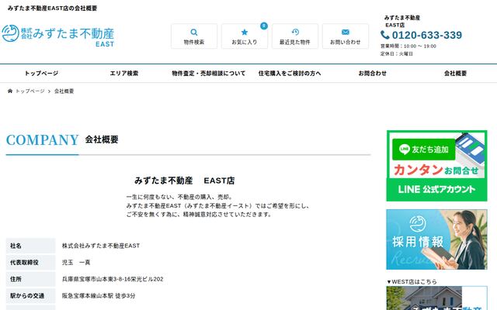Click the みずたま不動産 EAST店 subheading
497x310 pixels.
tap(185, 181)
